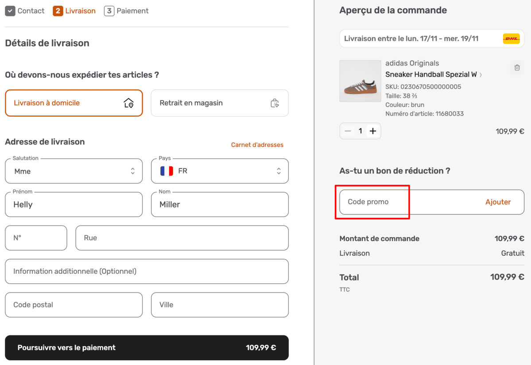The width and height of the screenshot is (531, 365).
Task: Click the DHL carrier logo
Action: [x=511, y=39]
